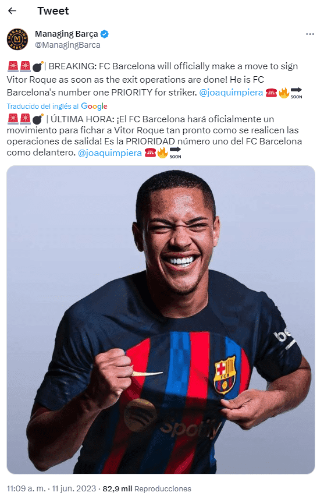Viewport: 324px width, 503px height.
Task: Click the 11:09 a. m. timestamp
Action: click(26, 488)
